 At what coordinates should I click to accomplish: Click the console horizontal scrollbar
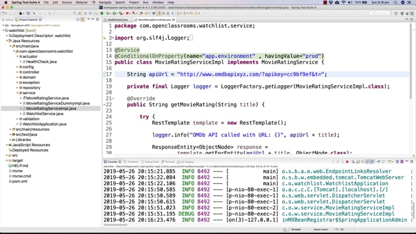[116, 225]
